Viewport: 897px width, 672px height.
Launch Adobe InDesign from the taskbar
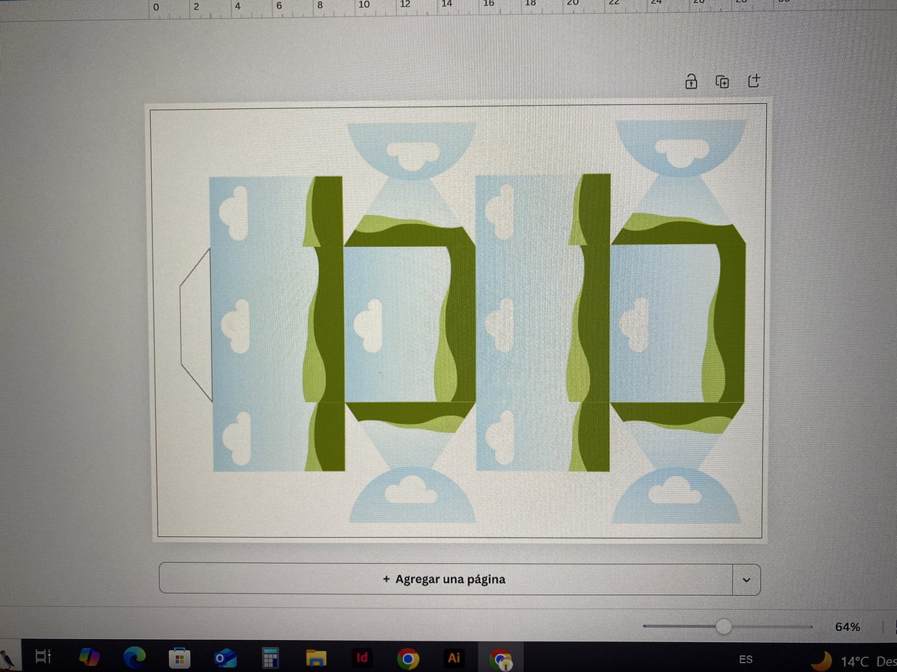coord(362,658)
